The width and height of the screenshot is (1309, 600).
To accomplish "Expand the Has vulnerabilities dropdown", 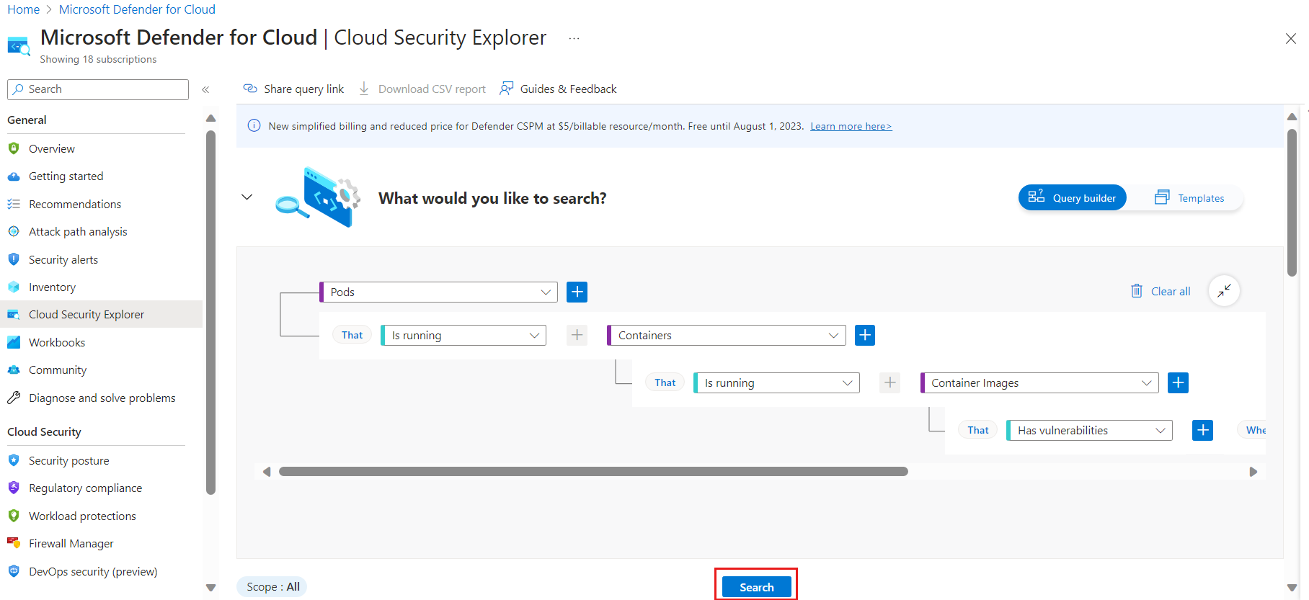I will tap(1090, 430).
